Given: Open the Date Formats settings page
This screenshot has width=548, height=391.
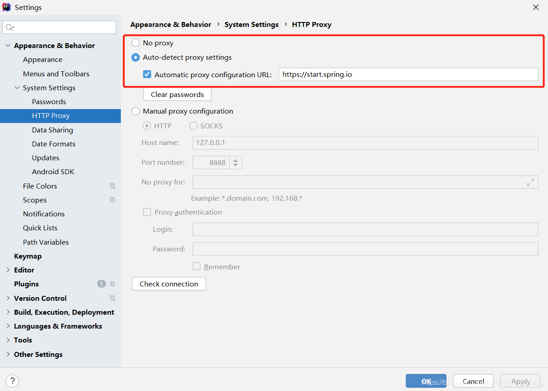Looking at the screenshot, I should tap(53, 144).
